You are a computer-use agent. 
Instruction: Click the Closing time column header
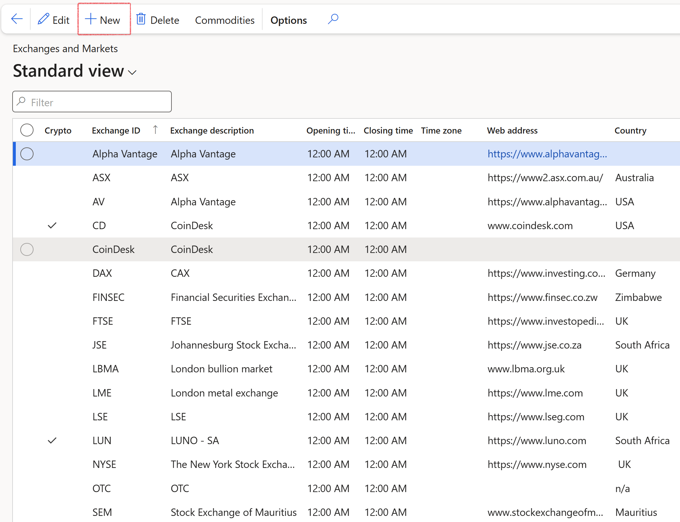pos(388,130)
